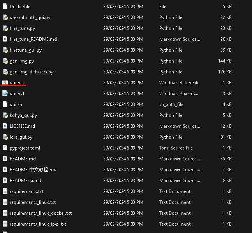Click the dreambooth_gui.py Python file icon
Viewport: 252px width, 233px height.
pos(5,17)
